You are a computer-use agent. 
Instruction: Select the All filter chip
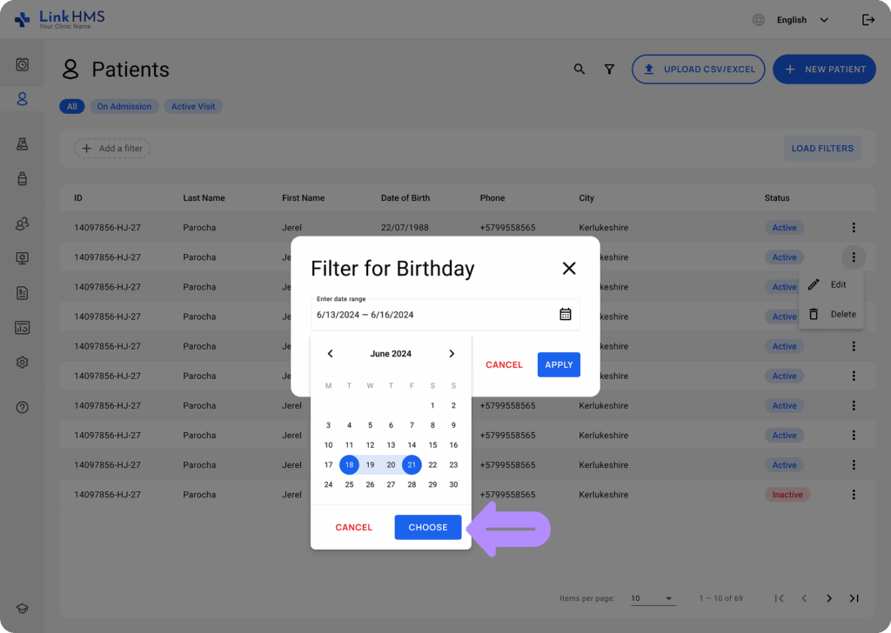[x=72, y=106]
